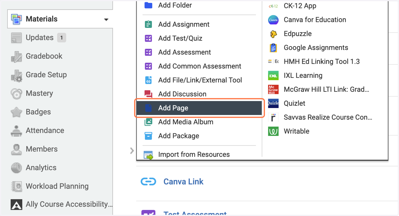This screenshot has height=216, width=399.
Task: Click the Members person icon
Action: tap(16, 149)
